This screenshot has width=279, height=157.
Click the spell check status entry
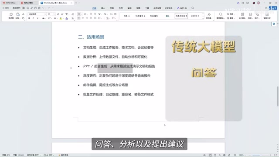point(34,155)
